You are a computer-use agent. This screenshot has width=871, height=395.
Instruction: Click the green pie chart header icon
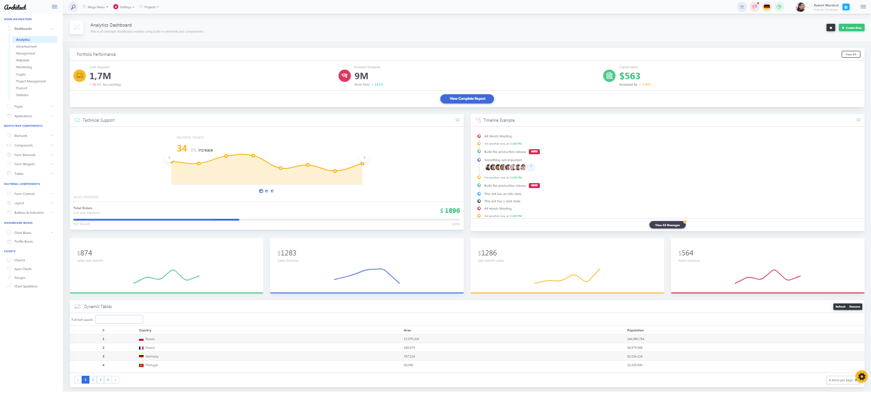coord(779,7)
